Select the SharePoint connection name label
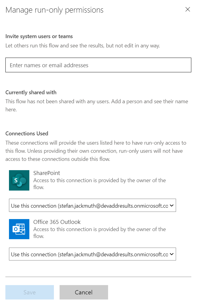Viewport: 197px width, 307px height. coord(47,173)
